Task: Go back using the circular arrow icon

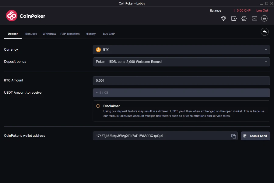Action: tap(265, 32)
